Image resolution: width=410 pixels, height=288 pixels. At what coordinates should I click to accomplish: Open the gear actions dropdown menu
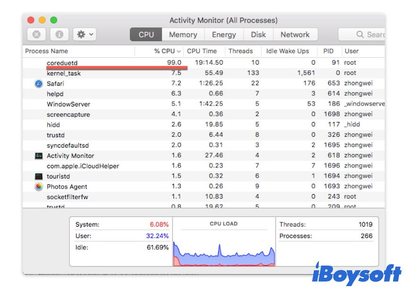coord(85,34)
